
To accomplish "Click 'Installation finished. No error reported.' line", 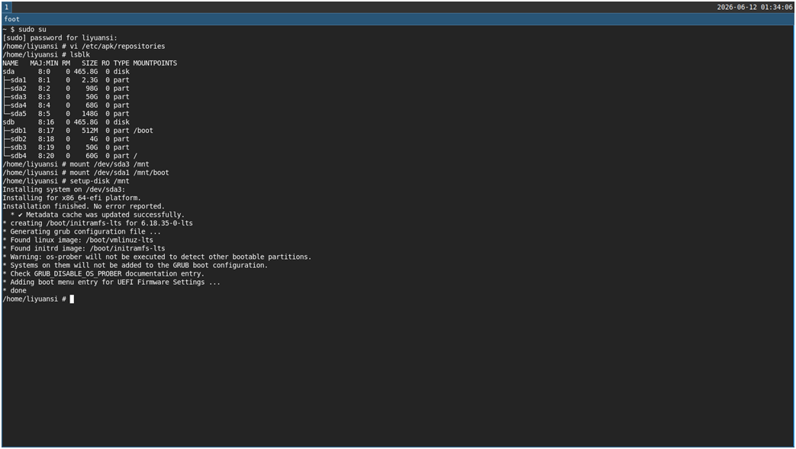I will 84,207.
